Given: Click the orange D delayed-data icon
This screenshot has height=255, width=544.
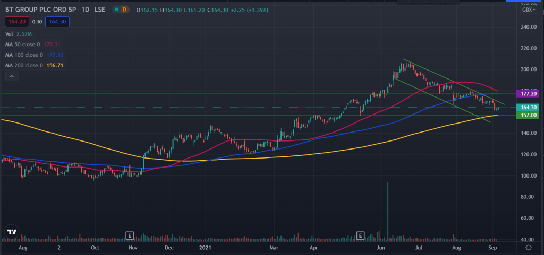Looking at the screenshot, I should point(124,10).
